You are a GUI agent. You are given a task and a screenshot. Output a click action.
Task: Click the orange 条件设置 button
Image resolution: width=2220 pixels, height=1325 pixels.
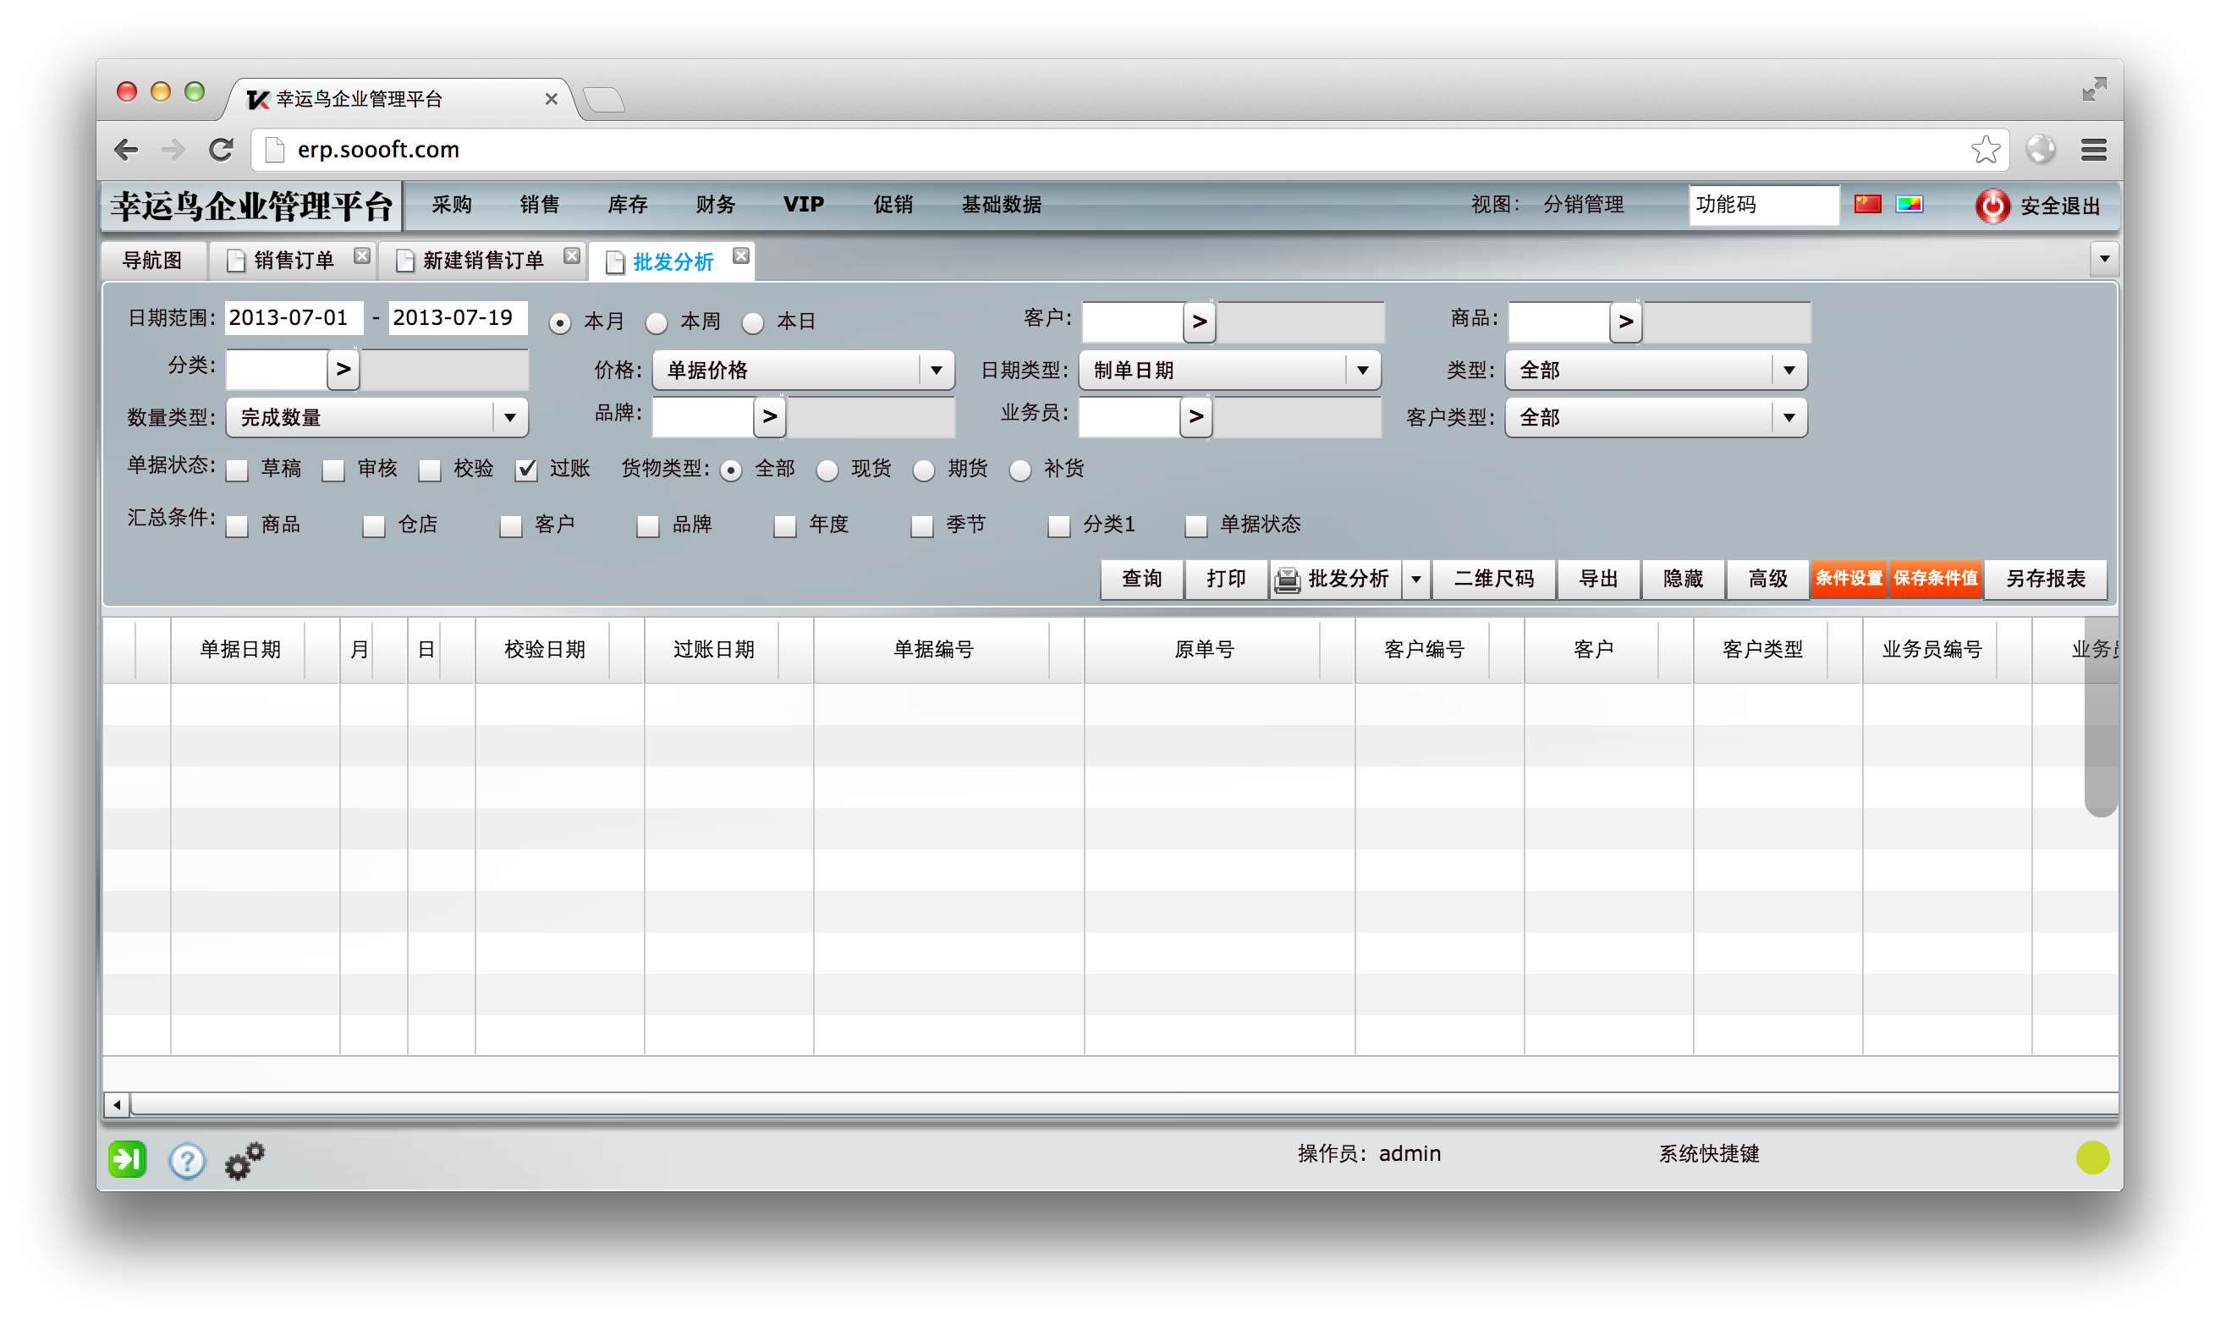click(x=1849, y=579)
